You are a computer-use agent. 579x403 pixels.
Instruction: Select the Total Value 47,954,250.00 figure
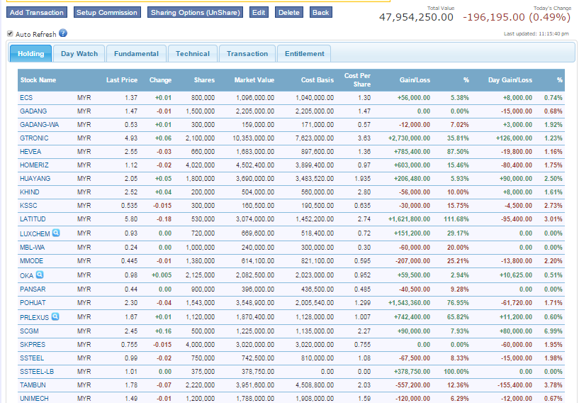click(x=416, y=17)
